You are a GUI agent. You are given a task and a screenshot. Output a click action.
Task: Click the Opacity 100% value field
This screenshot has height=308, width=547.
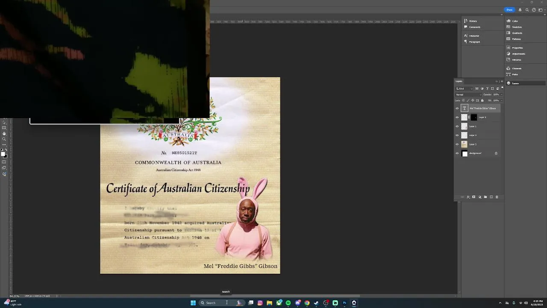[496, 95]
